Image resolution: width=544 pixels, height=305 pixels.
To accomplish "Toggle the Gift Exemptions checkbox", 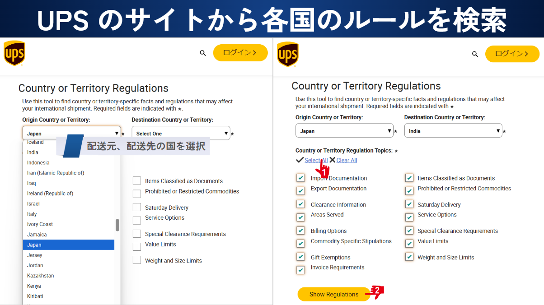I will coord(300,257).
